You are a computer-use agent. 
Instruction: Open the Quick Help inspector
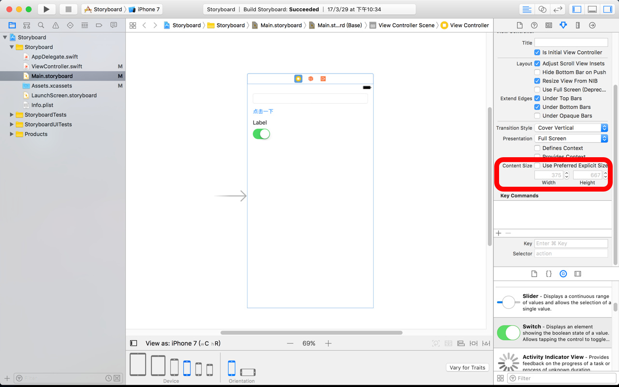tap(534, 25)
